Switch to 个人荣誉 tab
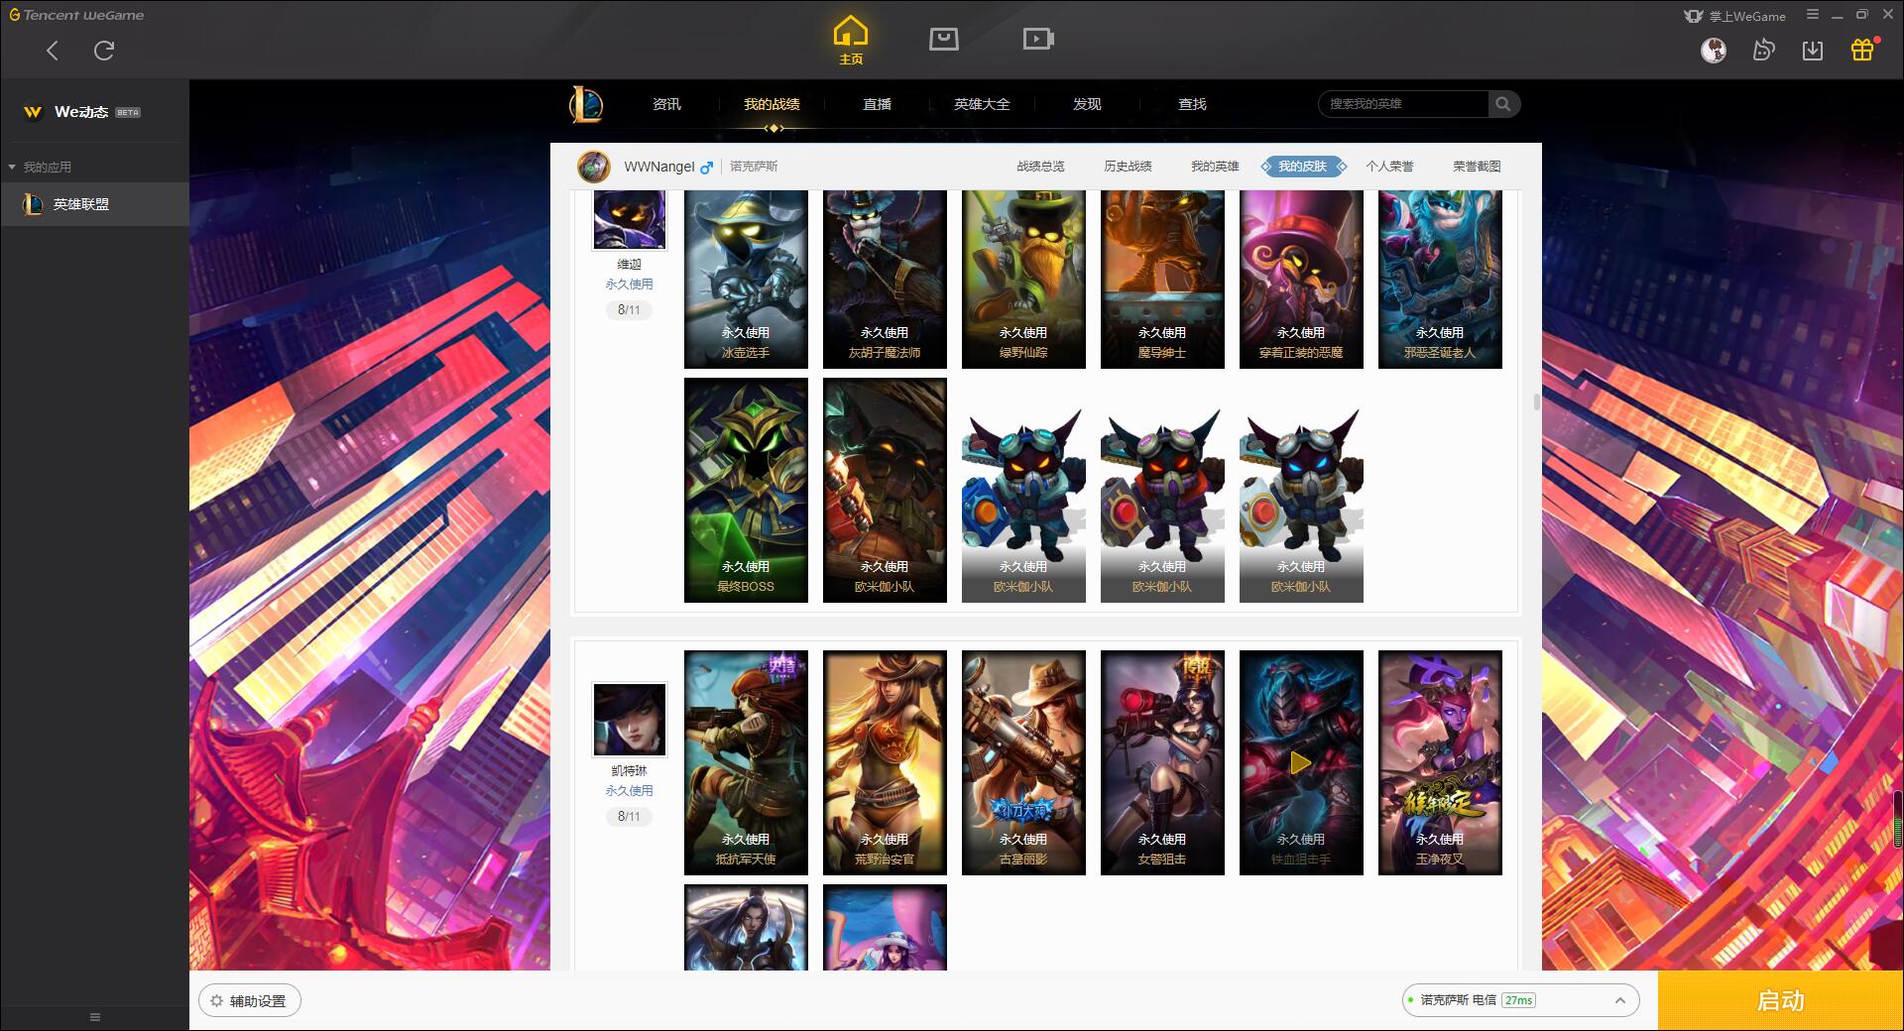This screenshot has height=1031, width=1904. 1389,167
